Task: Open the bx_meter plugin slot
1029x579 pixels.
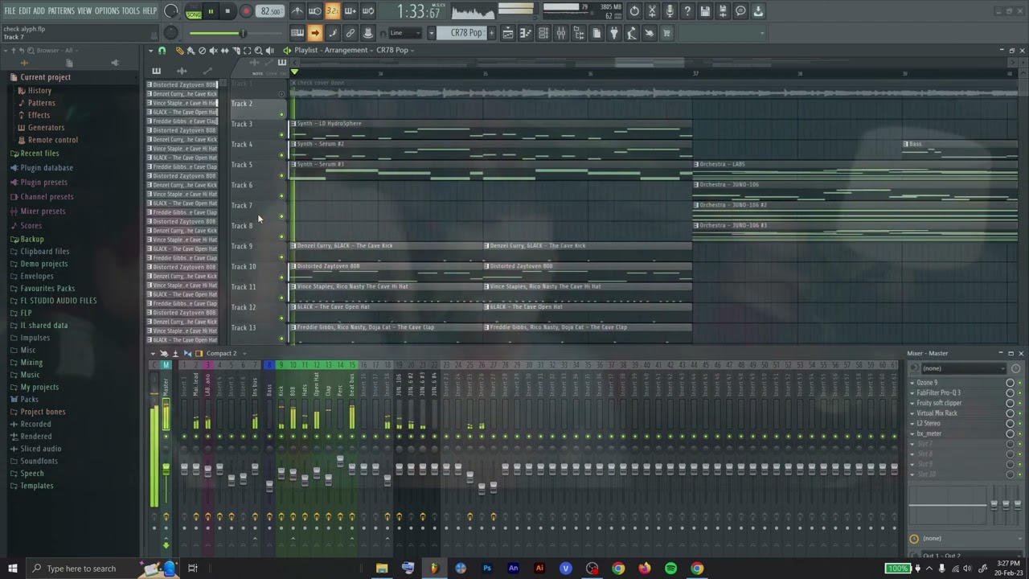Action: [929, 433]
